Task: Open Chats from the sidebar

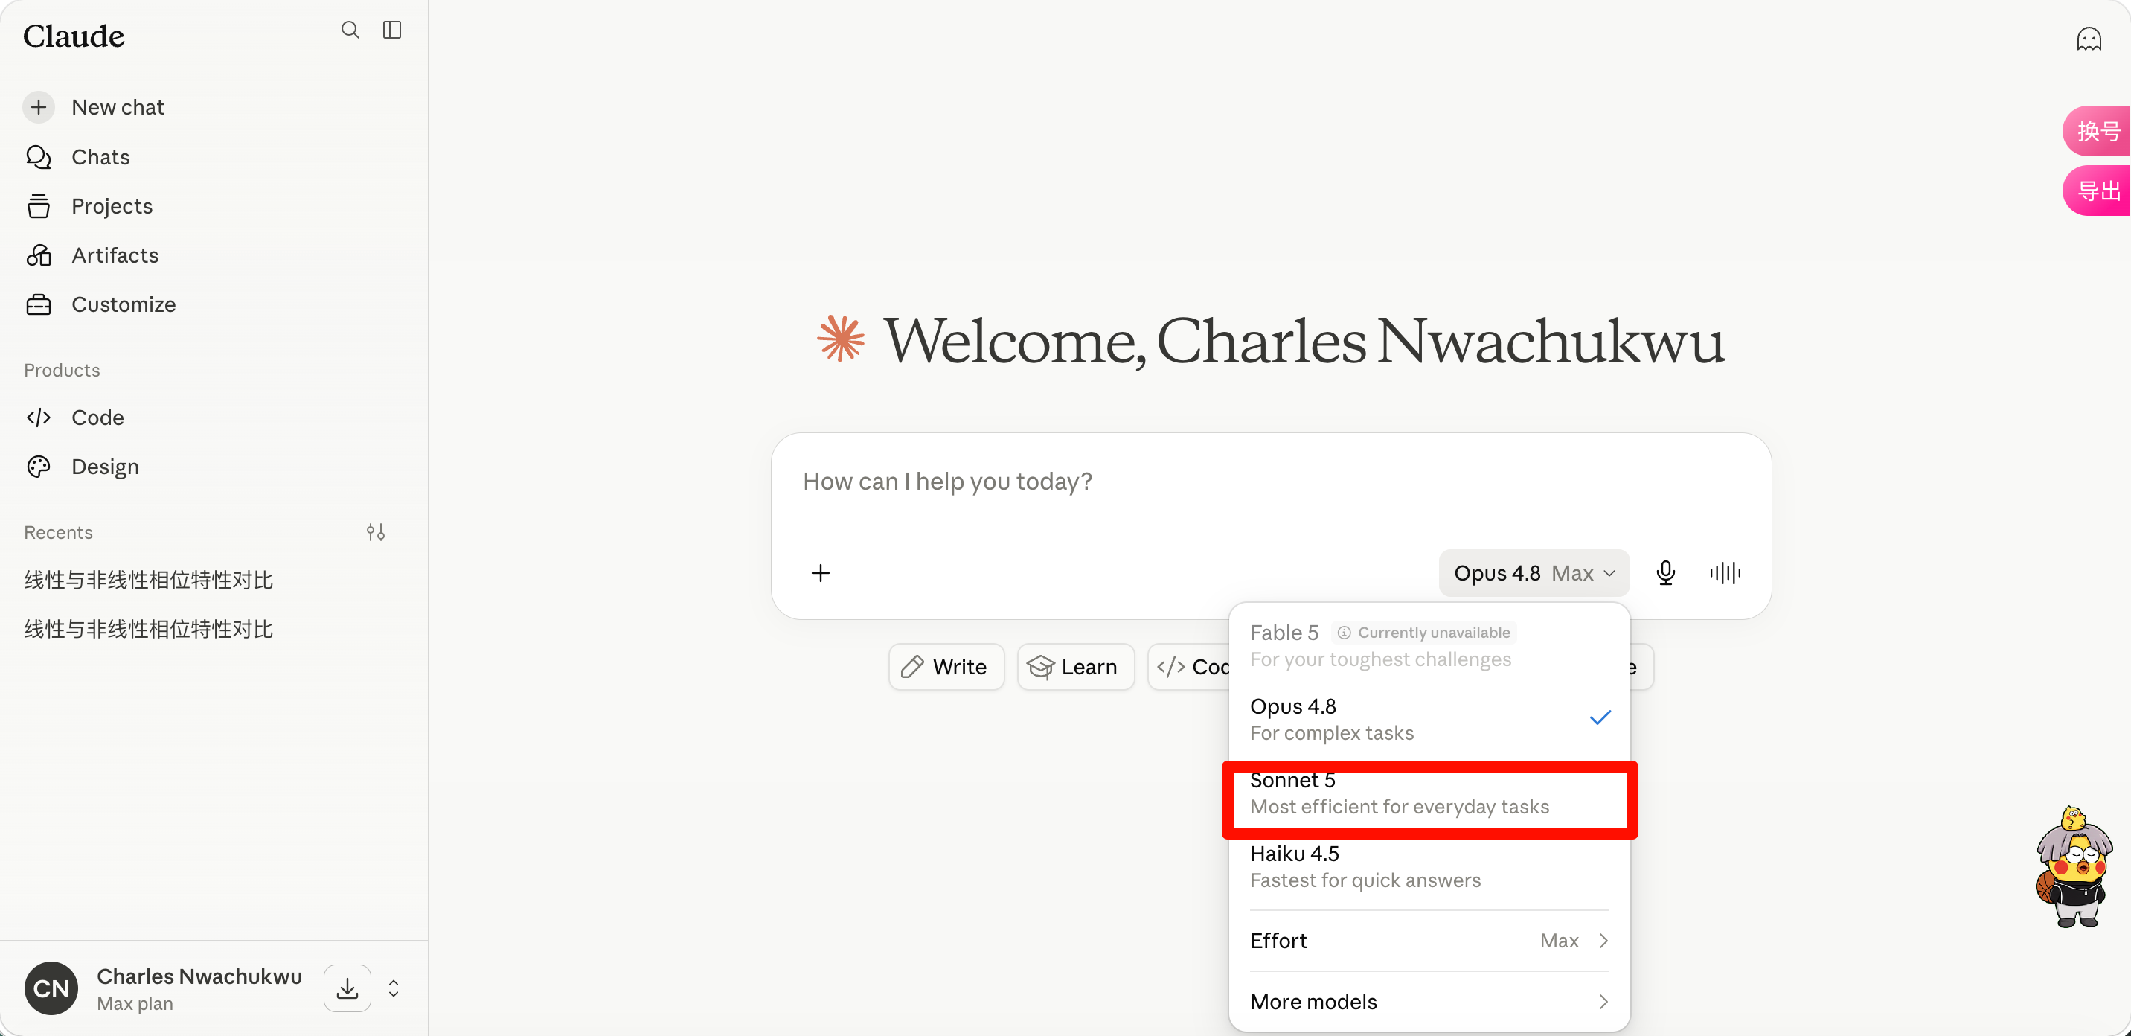Action: coord(101,157)
